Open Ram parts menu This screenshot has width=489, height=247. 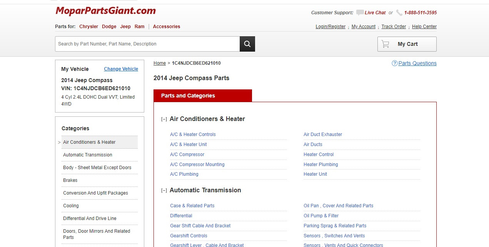(x=139, y=27)
